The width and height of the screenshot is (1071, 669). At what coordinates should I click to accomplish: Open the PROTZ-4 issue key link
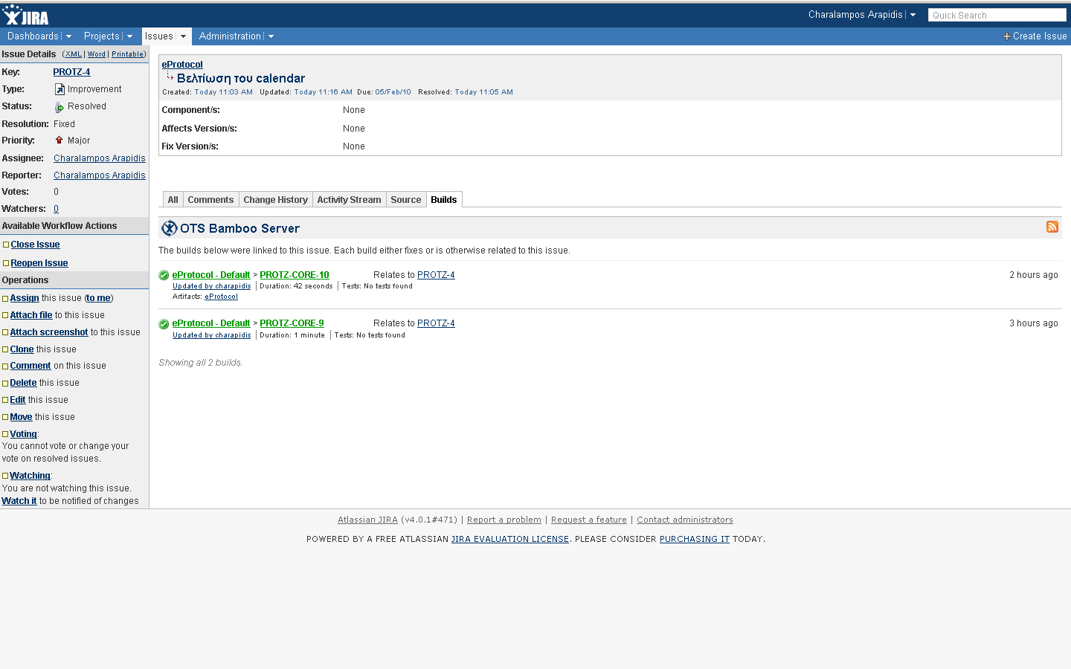[71, 71]
